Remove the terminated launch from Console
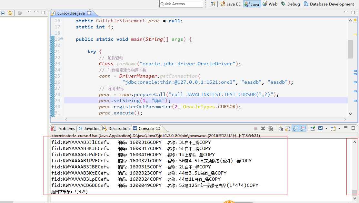The image size is (359, 203). [x=263, y=128]
